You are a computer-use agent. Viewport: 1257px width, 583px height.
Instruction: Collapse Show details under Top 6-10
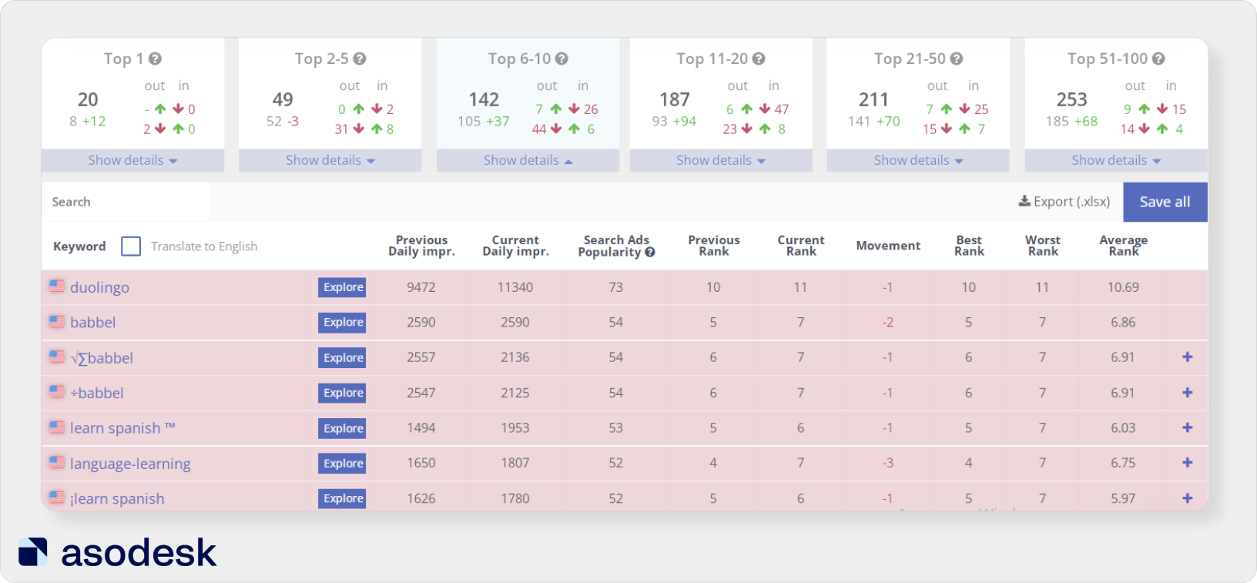[x=528, y=160]
